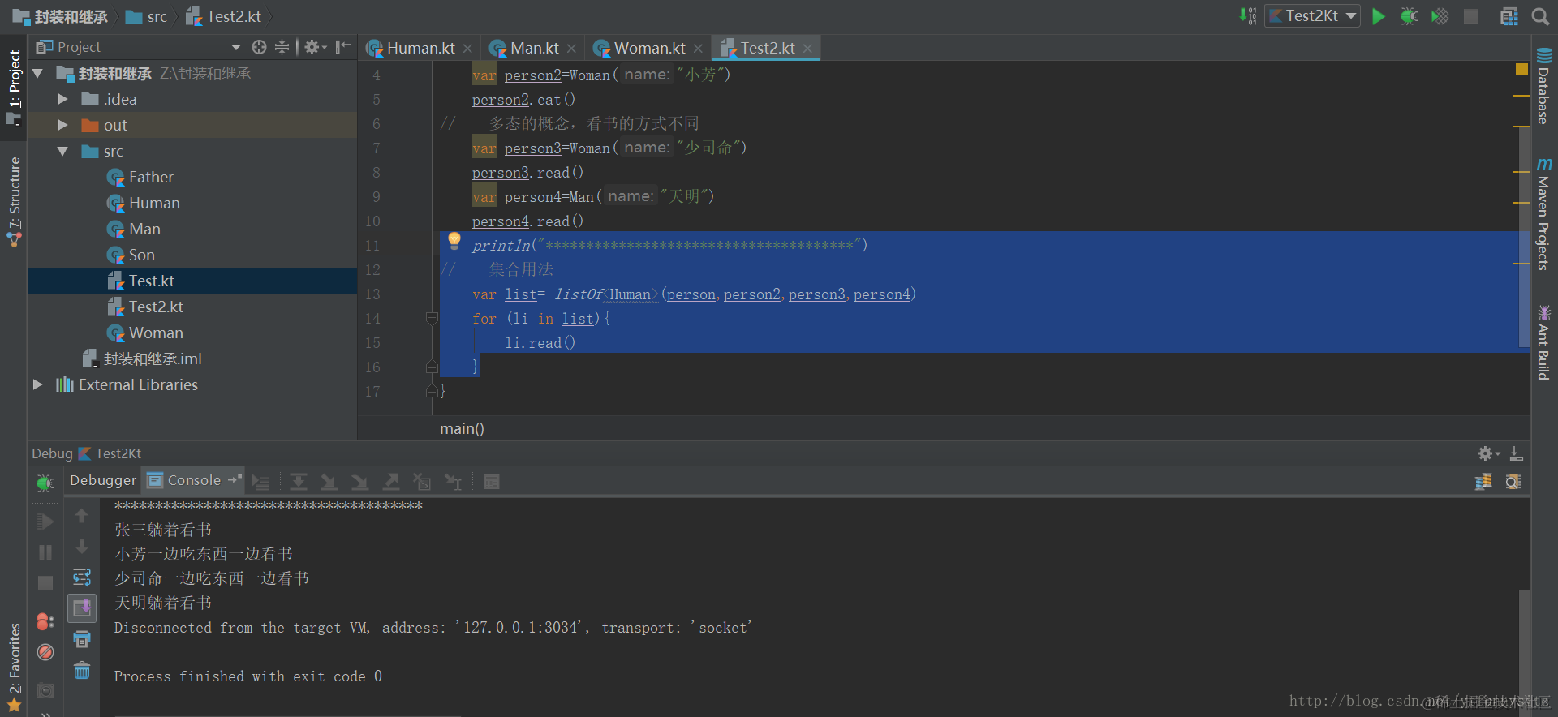Switch to the Woman.kt editor tab
Viewport: 1558px width, 717px height.
pyautogui.click(x=648, y=48)
